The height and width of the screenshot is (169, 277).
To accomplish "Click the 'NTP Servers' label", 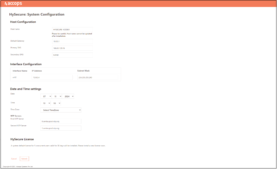I will [16, 116].
